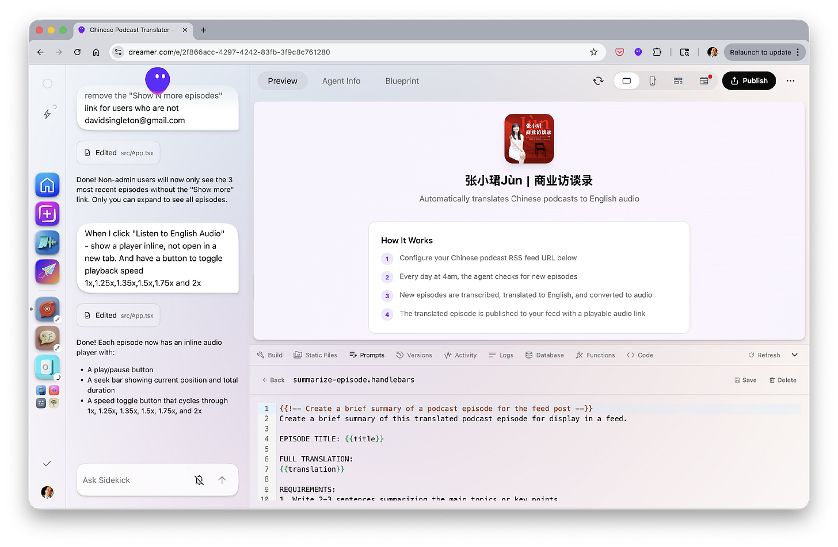The width and height of the screenshot is (838, 547).
Task: Open the Prompts tab
Action: coord(367,355)
